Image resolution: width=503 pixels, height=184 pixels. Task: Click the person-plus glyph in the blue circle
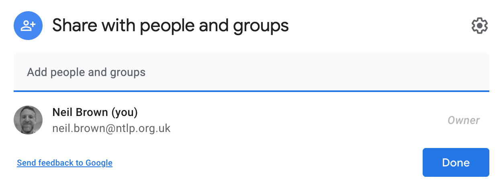pos(28,26)
